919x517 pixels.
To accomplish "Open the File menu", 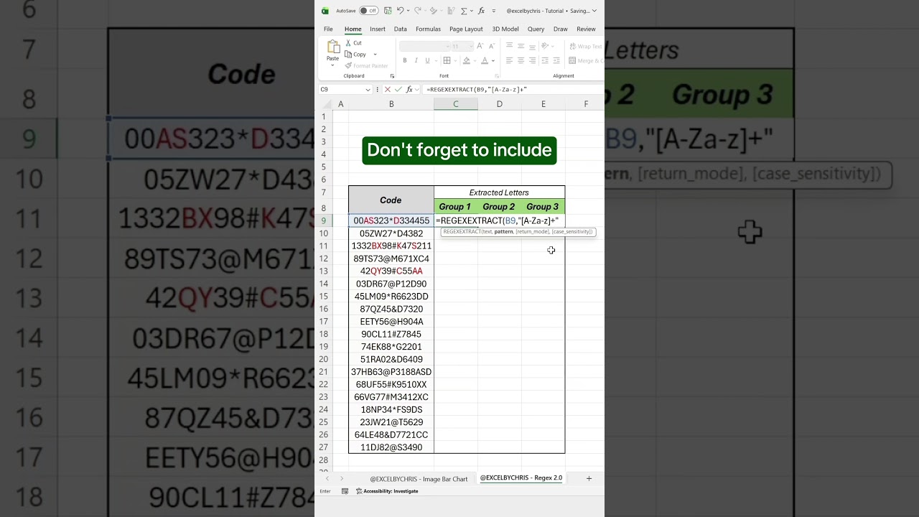I will click(328, 29).
